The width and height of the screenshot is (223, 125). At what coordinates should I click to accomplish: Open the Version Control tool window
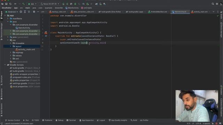13,120
